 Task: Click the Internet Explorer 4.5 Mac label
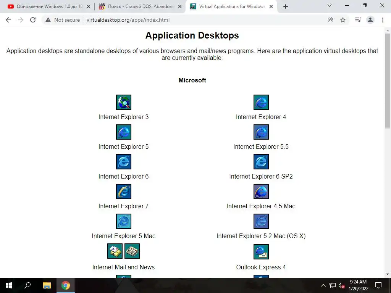(261, 206)
